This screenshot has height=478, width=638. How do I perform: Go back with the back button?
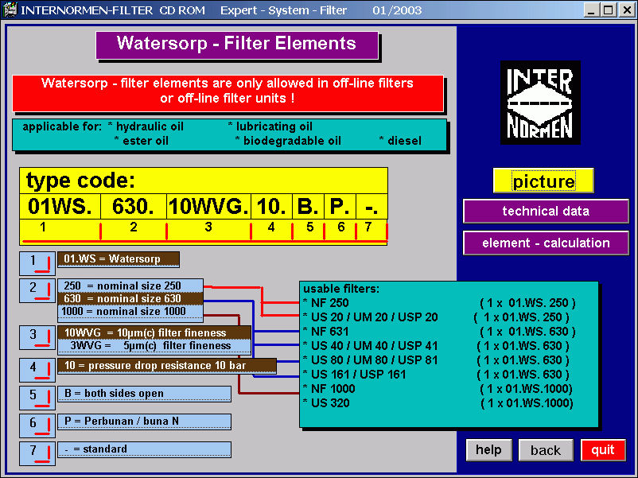546,450
